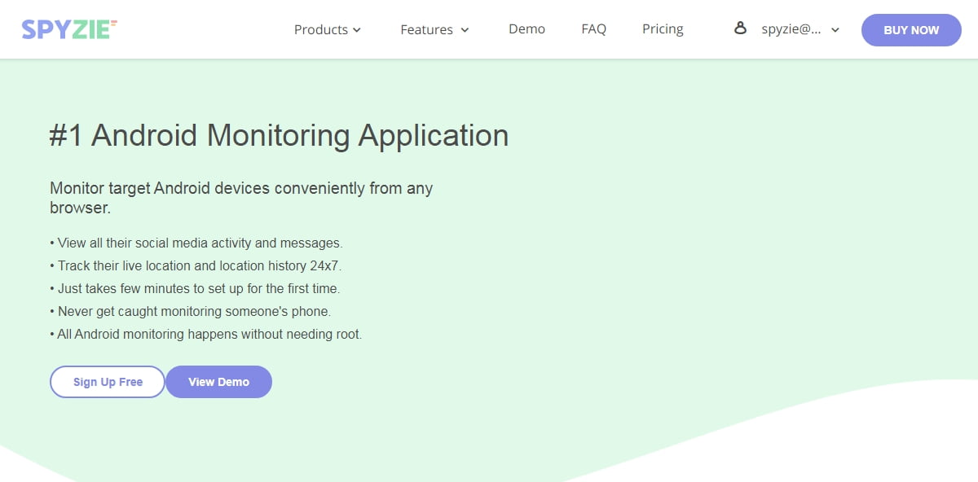Viewport: 978px width, 482px height.
Task: Go to the FAQ page
Action: [594, 28]
